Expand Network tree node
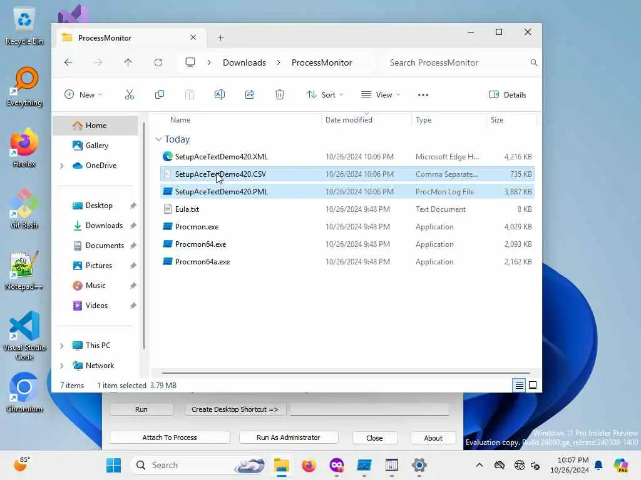Image resolution: width=641 pixels, height=480 pixels. [x=62, y=366]
